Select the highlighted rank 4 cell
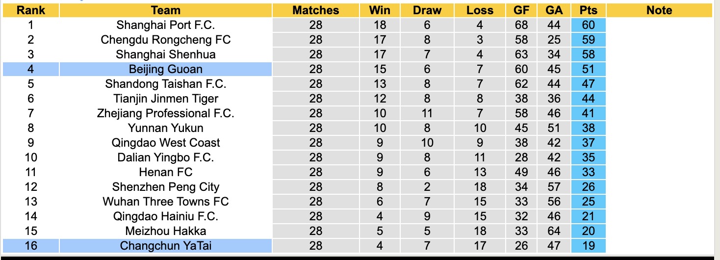The height and width of the screenshot is (260, 720). tap(30, 69)
